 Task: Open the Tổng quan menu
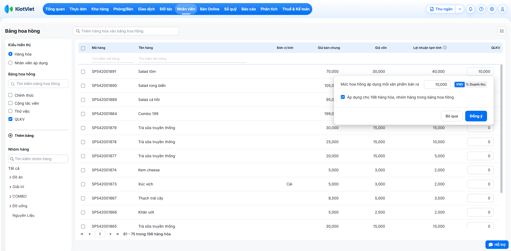(55, 9)
